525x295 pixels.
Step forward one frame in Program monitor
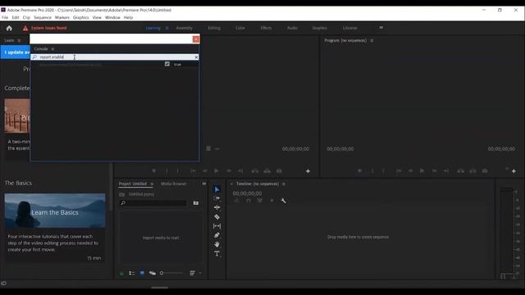(434, 171)
